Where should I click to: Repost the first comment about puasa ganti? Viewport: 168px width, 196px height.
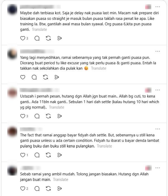[x=48, y=38]
